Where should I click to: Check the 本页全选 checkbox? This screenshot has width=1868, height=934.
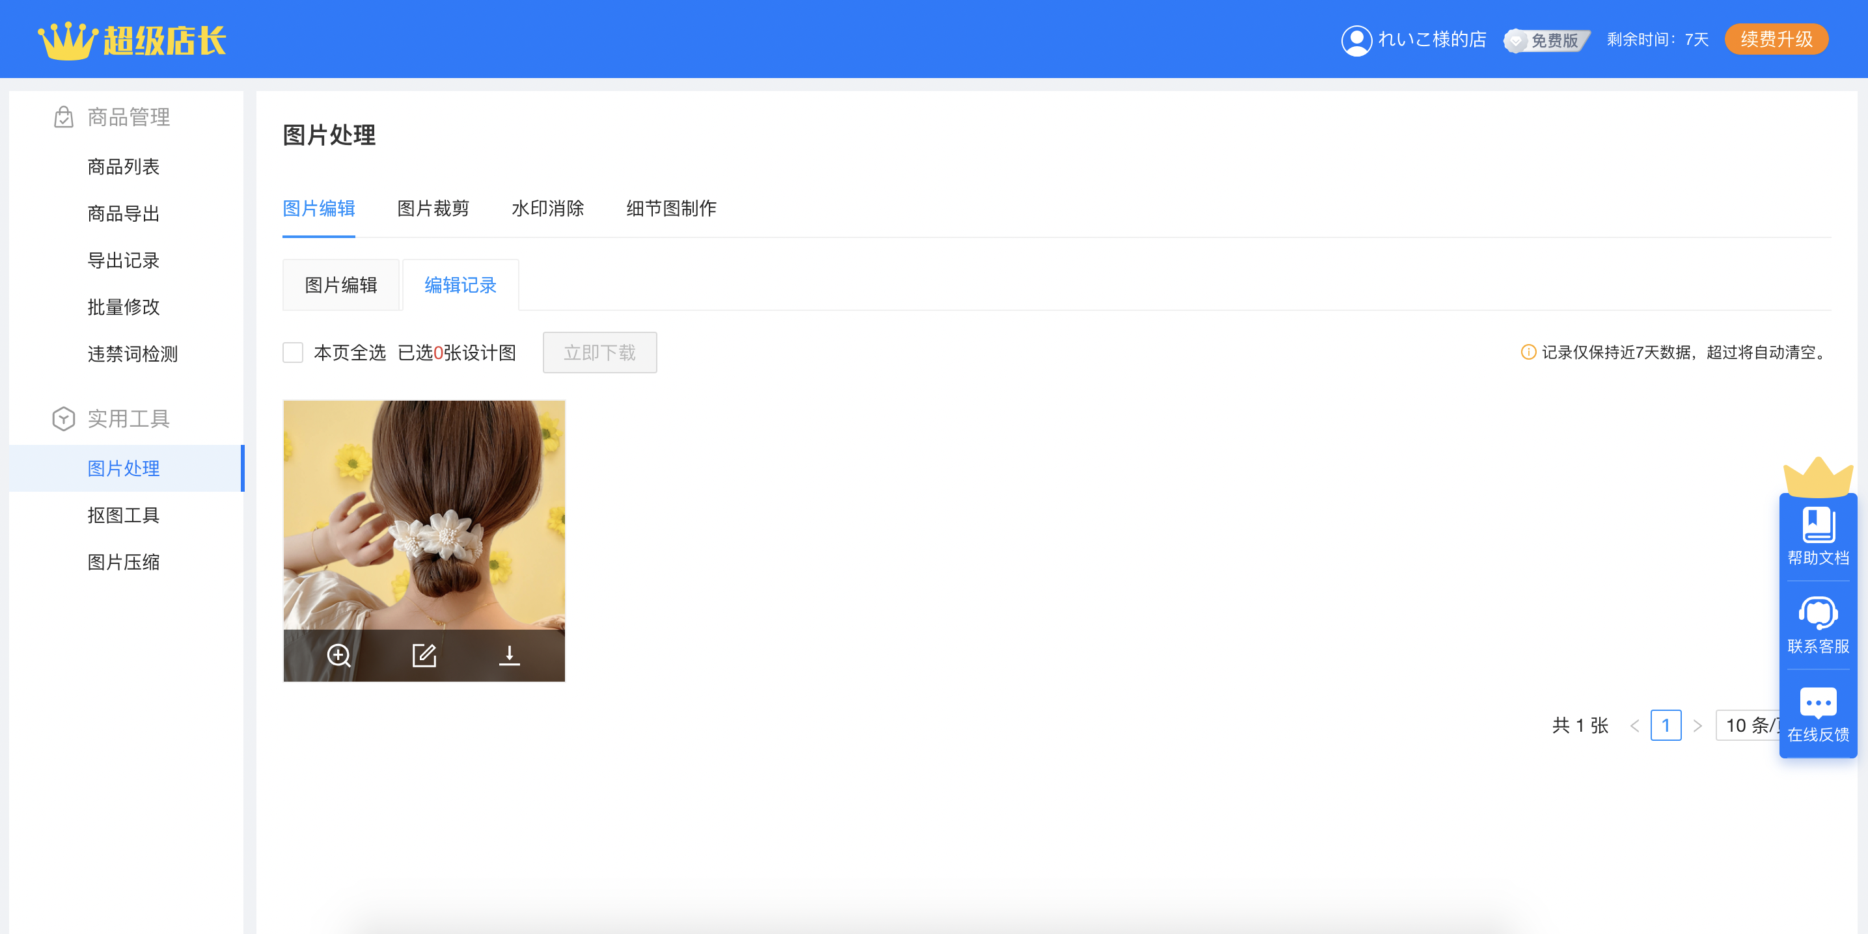click(x=293, y=352)
